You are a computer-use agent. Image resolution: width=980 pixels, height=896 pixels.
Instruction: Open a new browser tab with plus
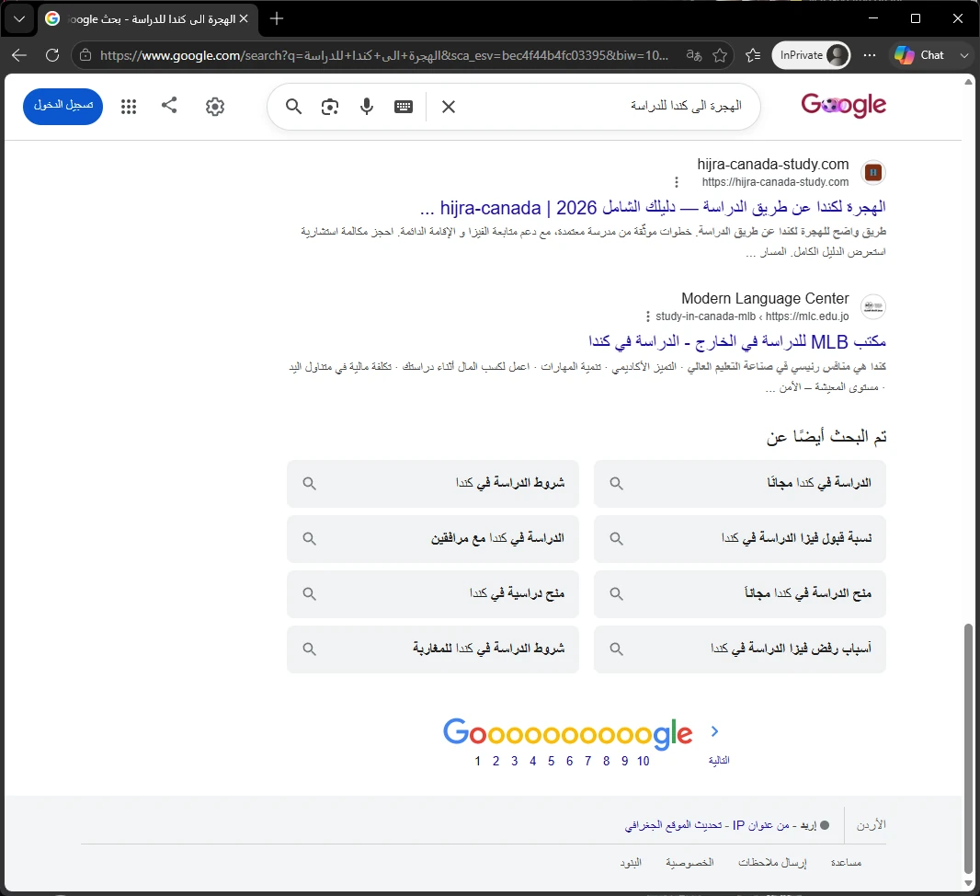[x=276, y=18]
